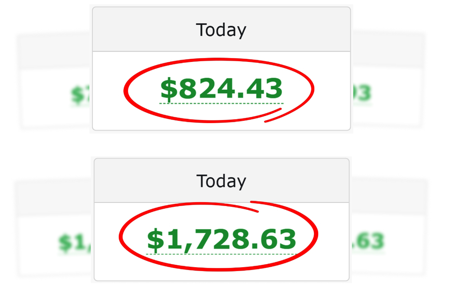
Task: Click the blurred card header right of bottom Today
Action: [x=388, y=197]
